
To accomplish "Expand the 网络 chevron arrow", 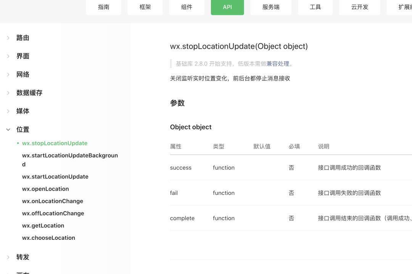I will point(8,74).
